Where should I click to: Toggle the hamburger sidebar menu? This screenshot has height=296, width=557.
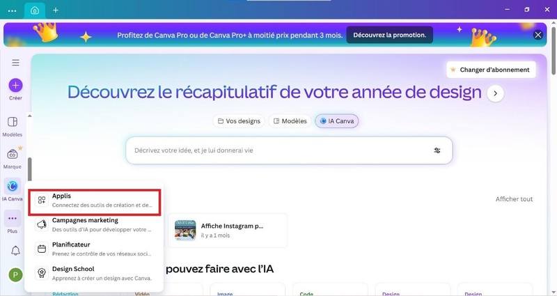tap(15, 63)
